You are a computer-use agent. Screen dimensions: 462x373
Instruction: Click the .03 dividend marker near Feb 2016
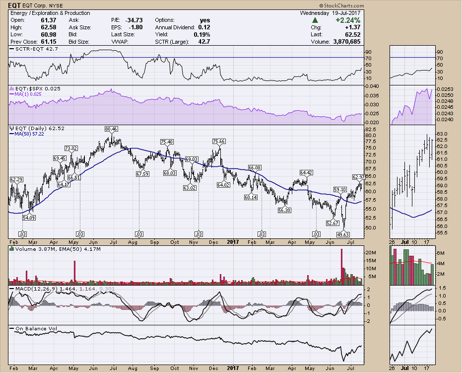22,234
